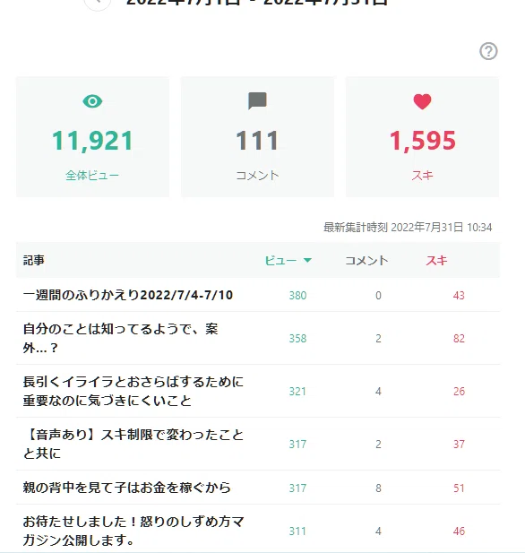525x553 pixels.
Task: Open article 一週間のふりかえり2022/7/4-7/10
Action: click(127, 295)
